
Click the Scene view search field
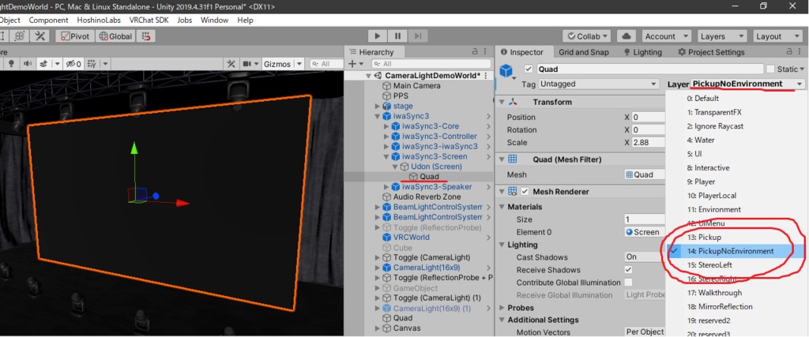click(x=326, y=64)
